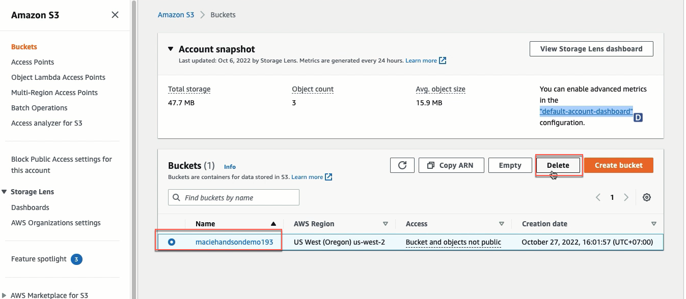Sort buckets by Name column arrow
Image resolution: width=686 pixels, height=299 pixels.
273,224
